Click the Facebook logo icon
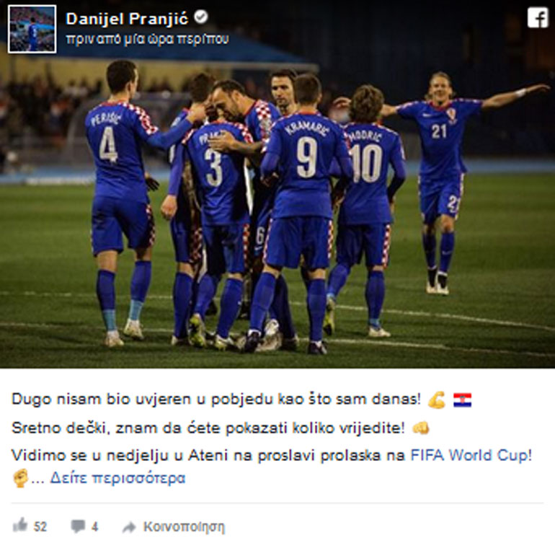The image size is (555, 541). (538, 18)
